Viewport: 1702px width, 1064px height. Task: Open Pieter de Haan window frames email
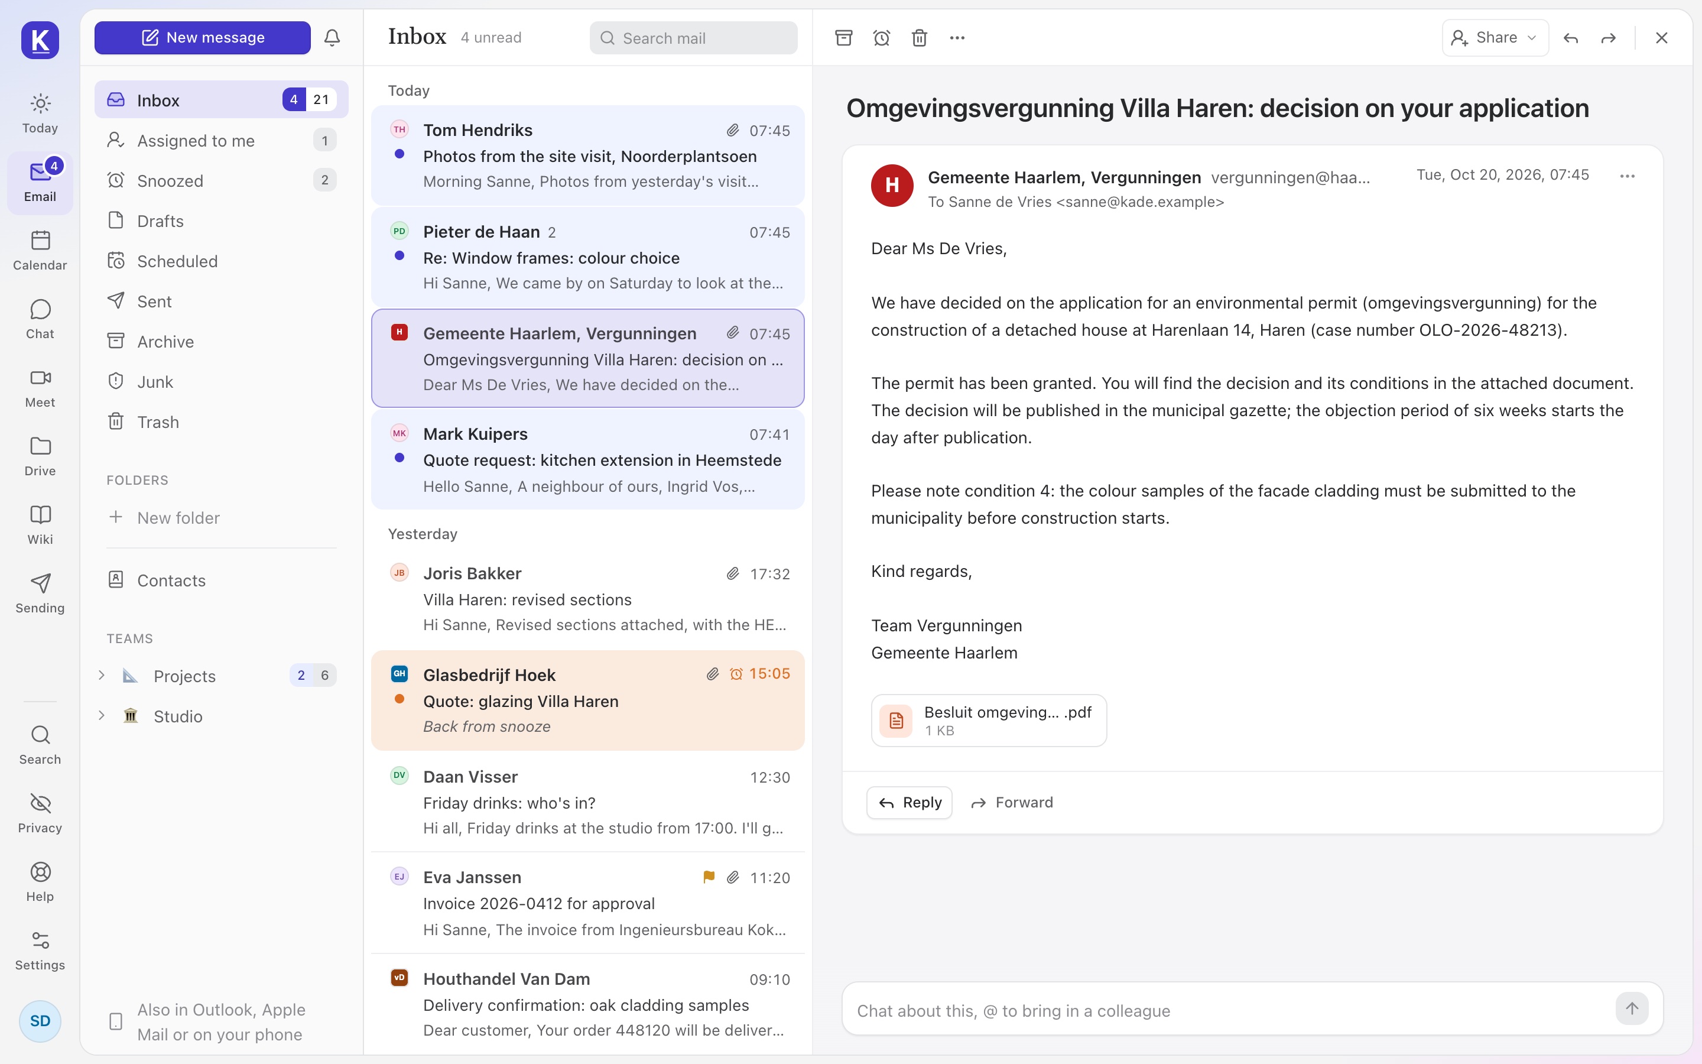tap(588, 257)
